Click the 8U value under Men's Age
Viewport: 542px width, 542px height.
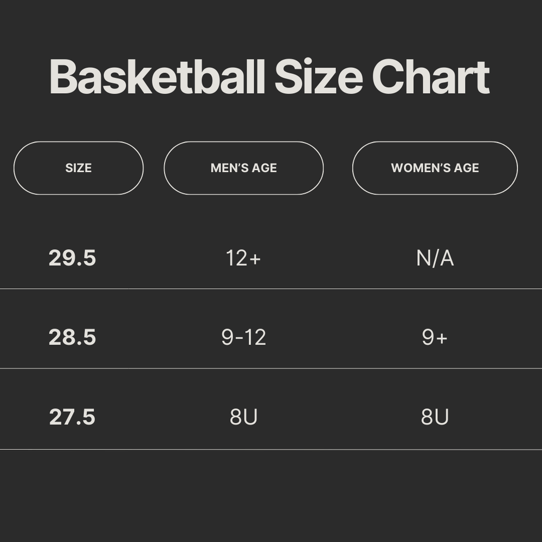point(243,417)
